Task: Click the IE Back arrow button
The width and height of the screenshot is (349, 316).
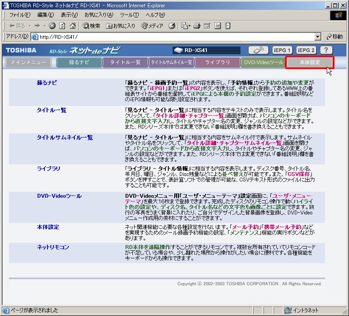Action: pyautogui.click(x=17, y=26)
